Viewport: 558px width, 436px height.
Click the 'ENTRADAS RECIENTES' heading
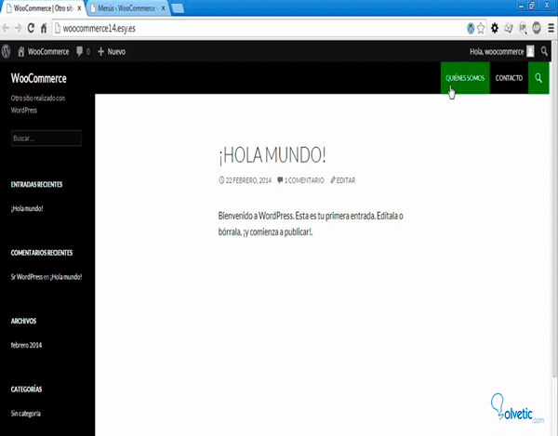[x=36, y=184]
